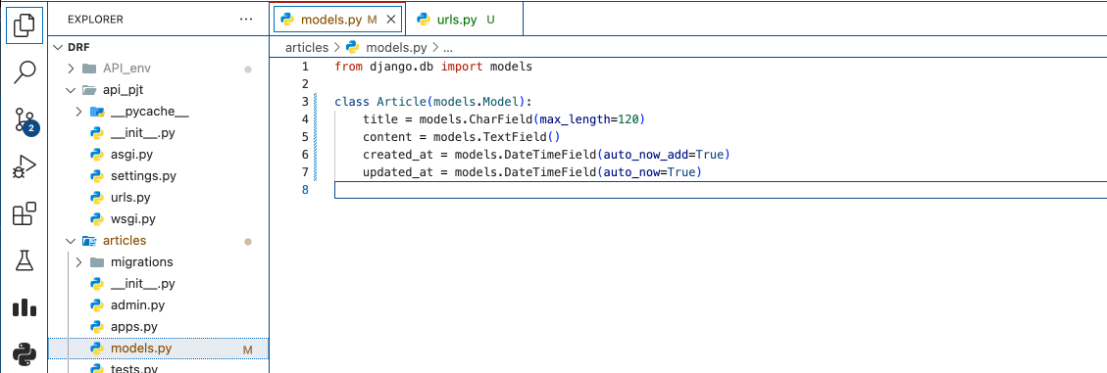
Task: Switch to the urls.py tab
Action: point(465,20)
